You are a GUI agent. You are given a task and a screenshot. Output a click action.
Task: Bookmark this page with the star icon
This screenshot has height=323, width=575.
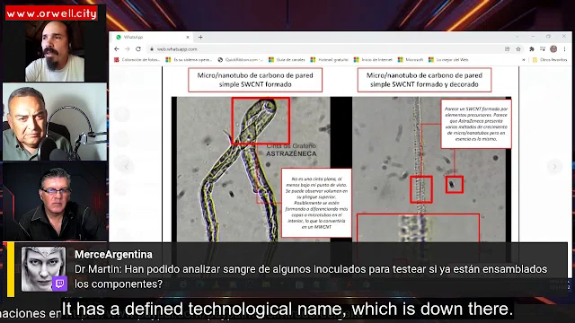pos(518,49)
